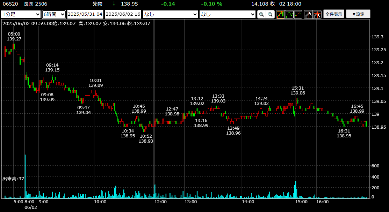
Task: Click the 10:52 138.93 low label
Action: (146, 139)
